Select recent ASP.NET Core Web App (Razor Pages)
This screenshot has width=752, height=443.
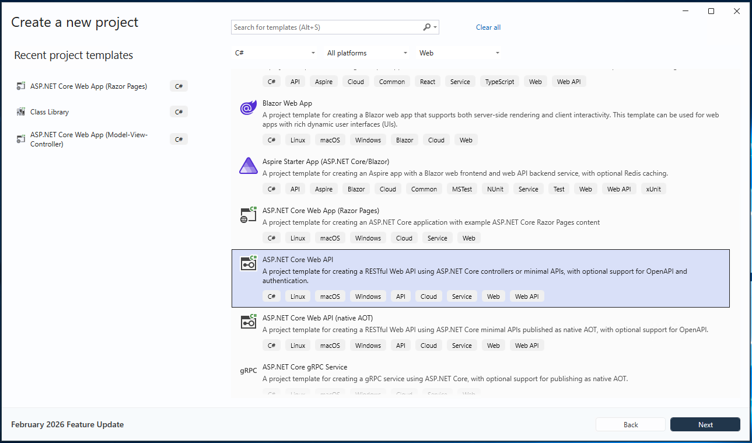click(89, 86)
